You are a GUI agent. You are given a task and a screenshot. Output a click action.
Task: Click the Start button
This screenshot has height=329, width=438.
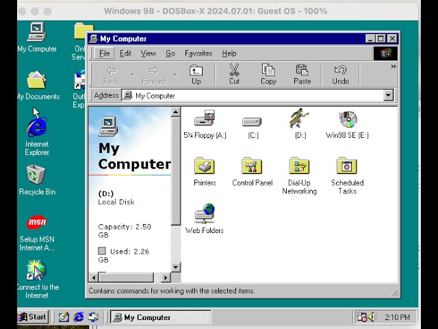(x=33, y=317)
